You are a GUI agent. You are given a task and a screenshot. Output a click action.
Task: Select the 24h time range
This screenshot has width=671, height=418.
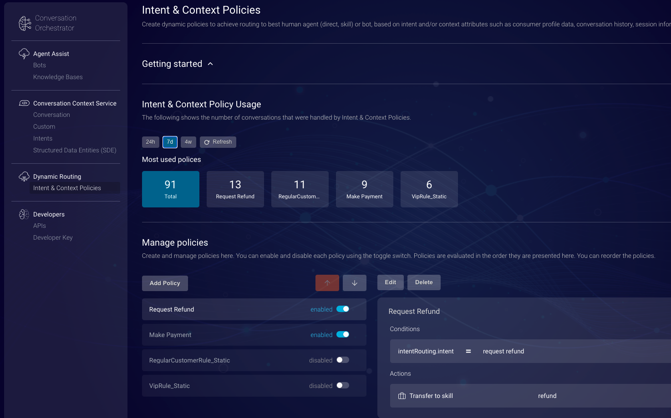[x=151, y=142]
